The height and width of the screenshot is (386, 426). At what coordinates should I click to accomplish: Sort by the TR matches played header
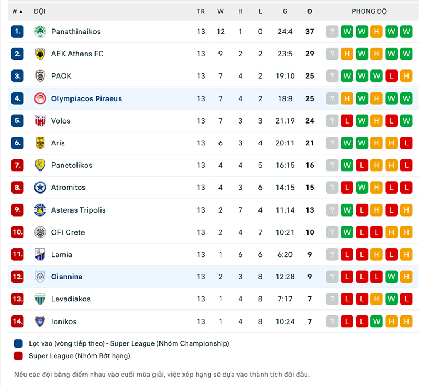click(x=201, y=11)
